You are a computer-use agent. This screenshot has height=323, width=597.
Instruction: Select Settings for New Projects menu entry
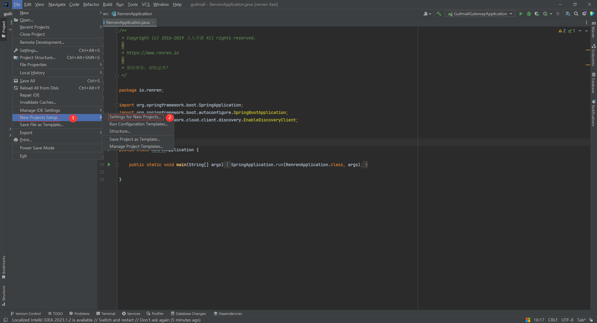pos(135,117)
